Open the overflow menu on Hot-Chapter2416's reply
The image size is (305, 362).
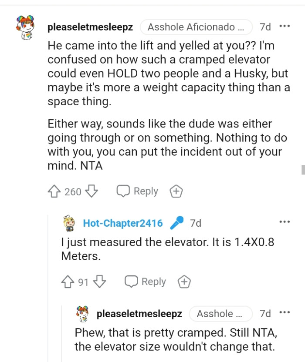click(x=285, y=221)
